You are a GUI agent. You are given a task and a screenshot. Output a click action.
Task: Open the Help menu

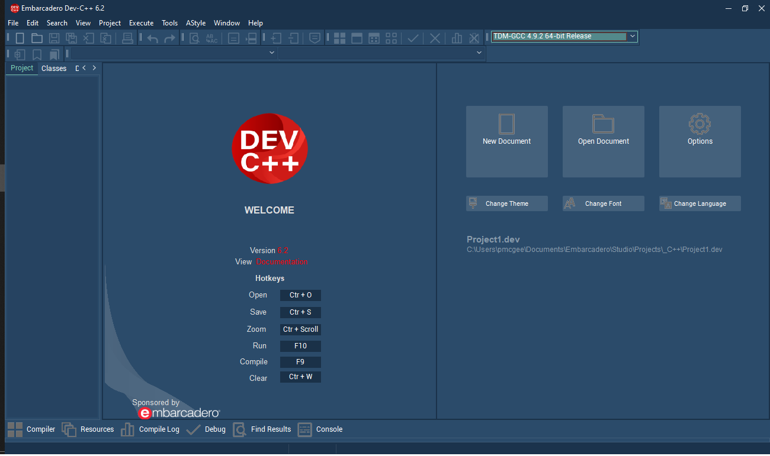pyautogui.click(x=255, y=23)
